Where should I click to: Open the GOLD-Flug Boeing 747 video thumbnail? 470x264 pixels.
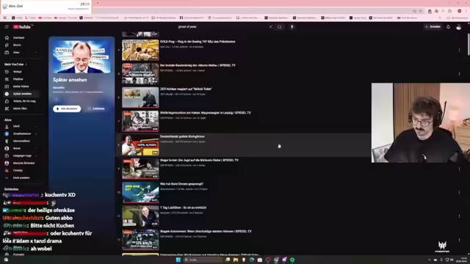pos(140,50)
